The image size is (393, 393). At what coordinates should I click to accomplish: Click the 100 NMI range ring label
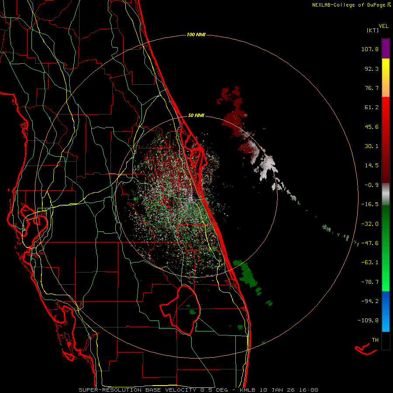[x=196, y=34]
